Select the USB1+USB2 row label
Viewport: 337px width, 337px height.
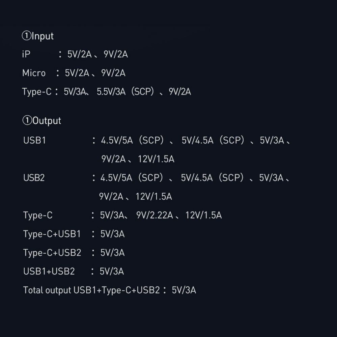[49, 272]
